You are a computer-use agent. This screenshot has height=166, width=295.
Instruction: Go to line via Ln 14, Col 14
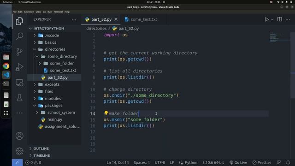pos(118,163)
